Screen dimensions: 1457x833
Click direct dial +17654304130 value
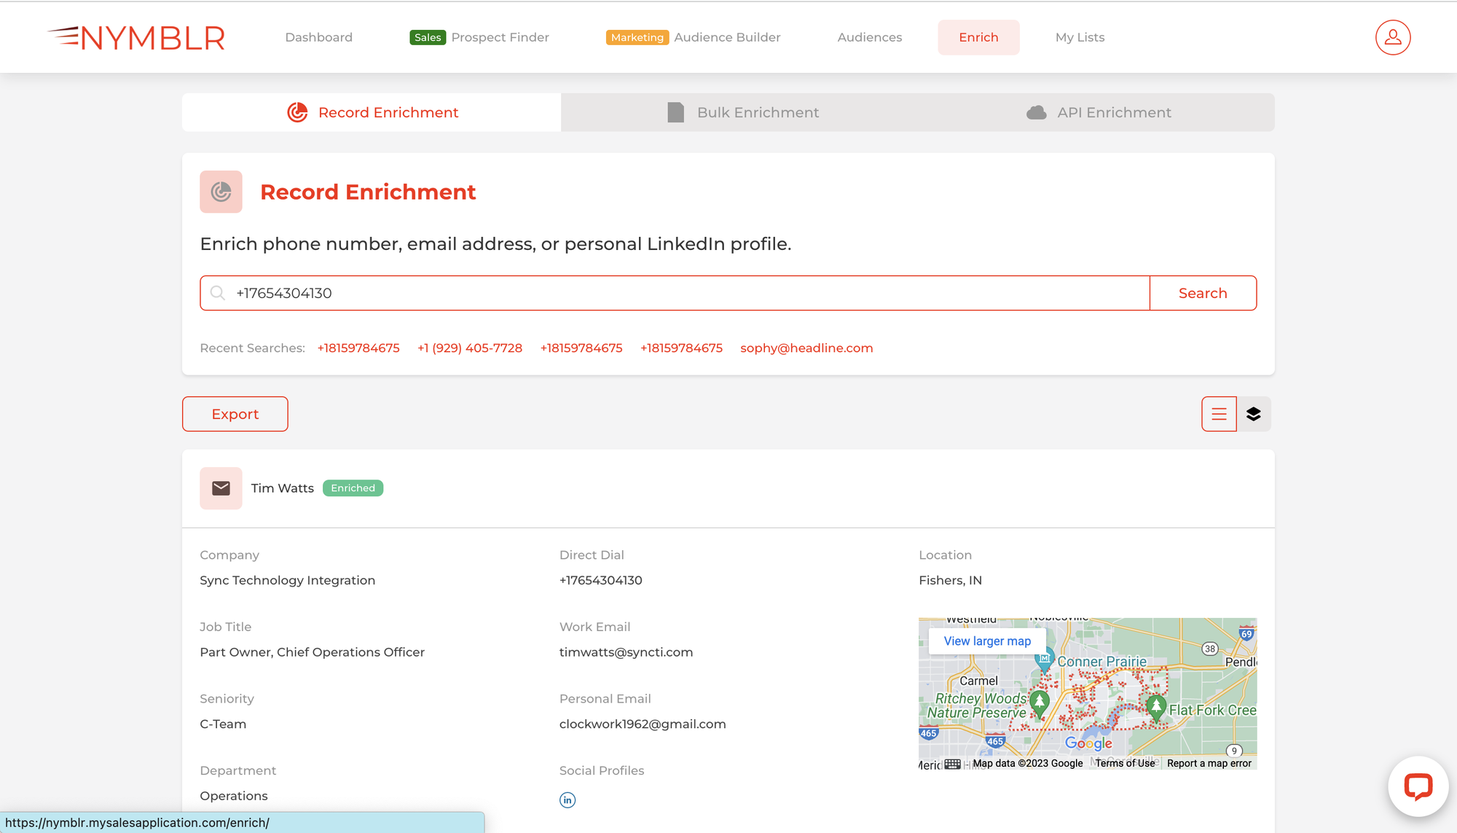601,580
